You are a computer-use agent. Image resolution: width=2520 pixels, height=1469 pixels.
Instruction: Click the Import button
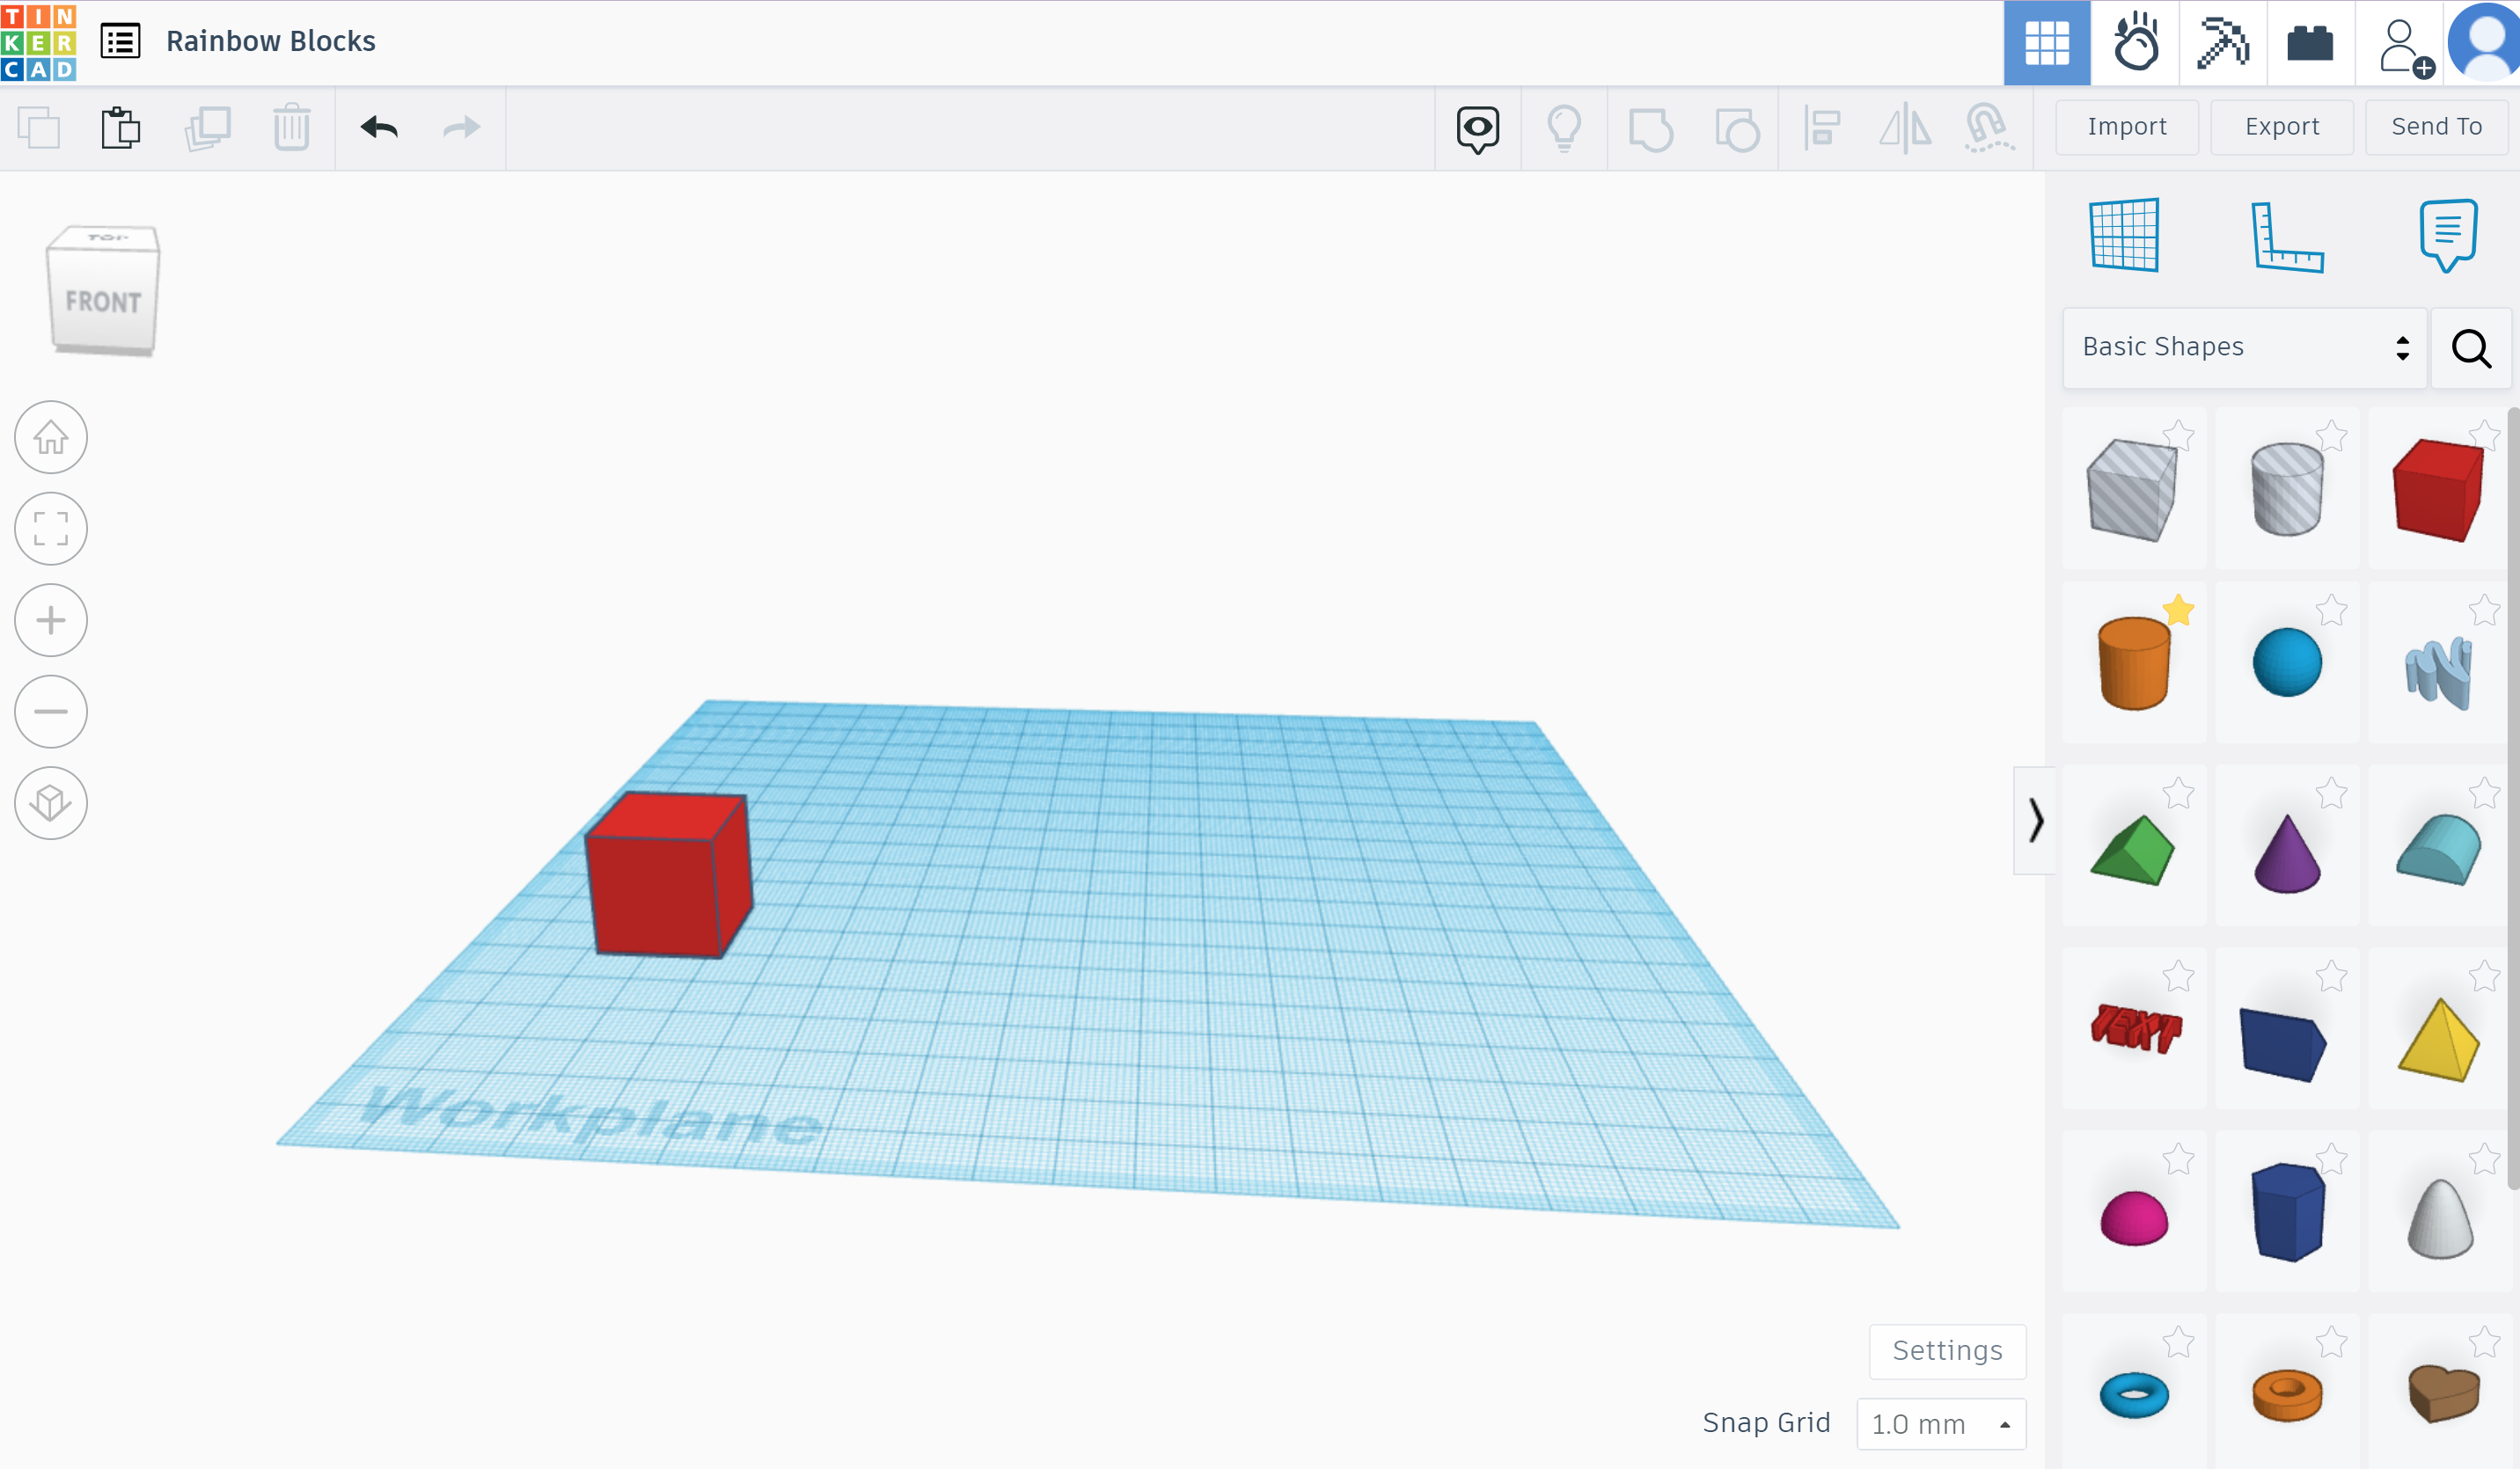2127,126
